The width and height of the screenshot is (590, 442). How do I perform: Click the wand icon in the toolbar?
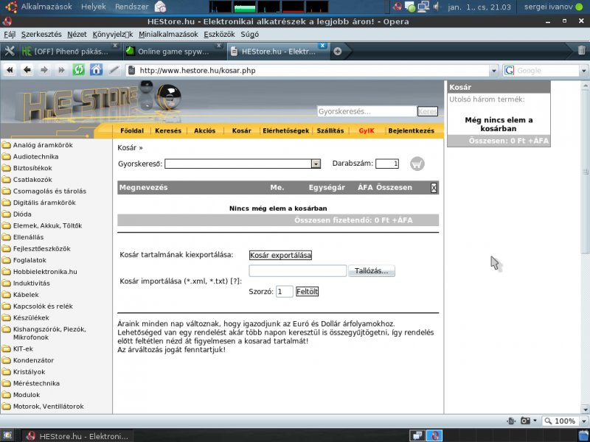114,70
